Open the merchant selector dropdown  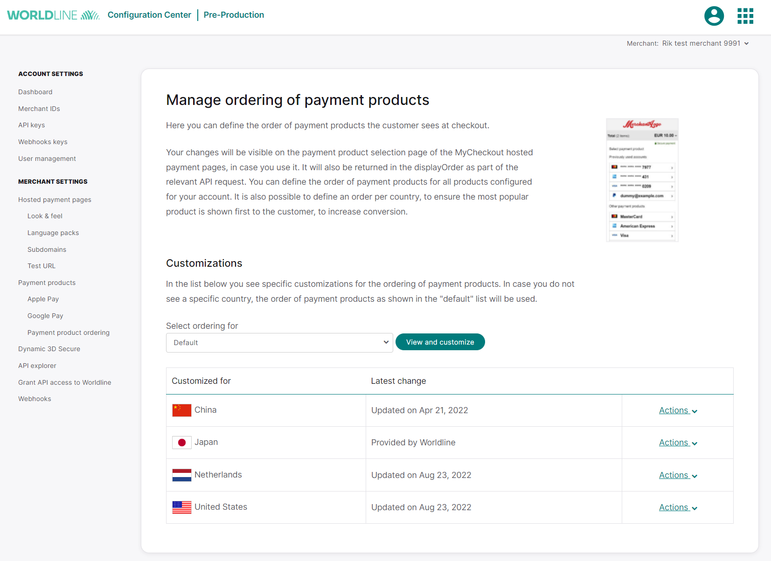coord(705,43)
